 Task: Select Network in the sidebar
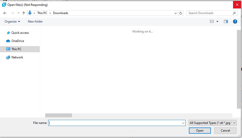[x=17, y=57]
